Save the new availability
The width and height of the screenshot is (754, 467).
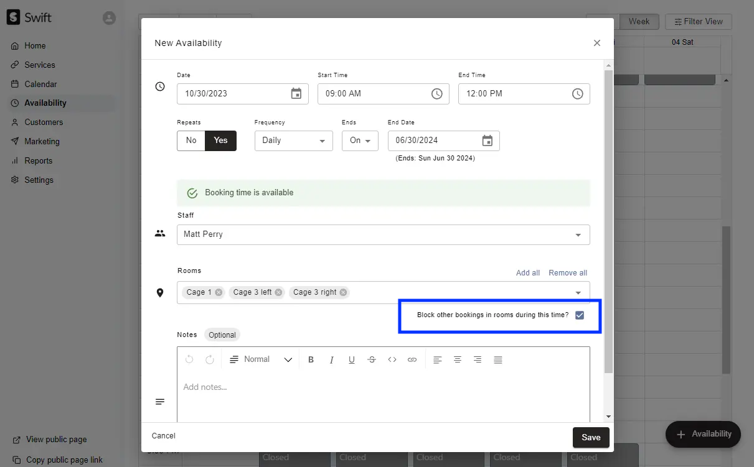click(x=590, y=437)
